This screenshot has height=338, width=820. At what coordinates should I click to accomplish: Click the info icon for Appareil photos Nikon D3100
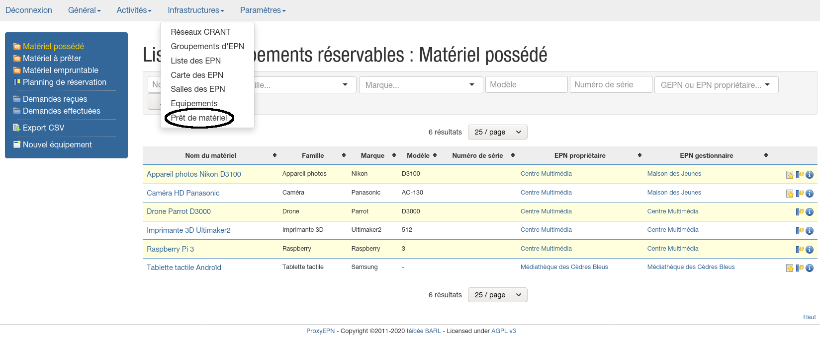(810, 175)
